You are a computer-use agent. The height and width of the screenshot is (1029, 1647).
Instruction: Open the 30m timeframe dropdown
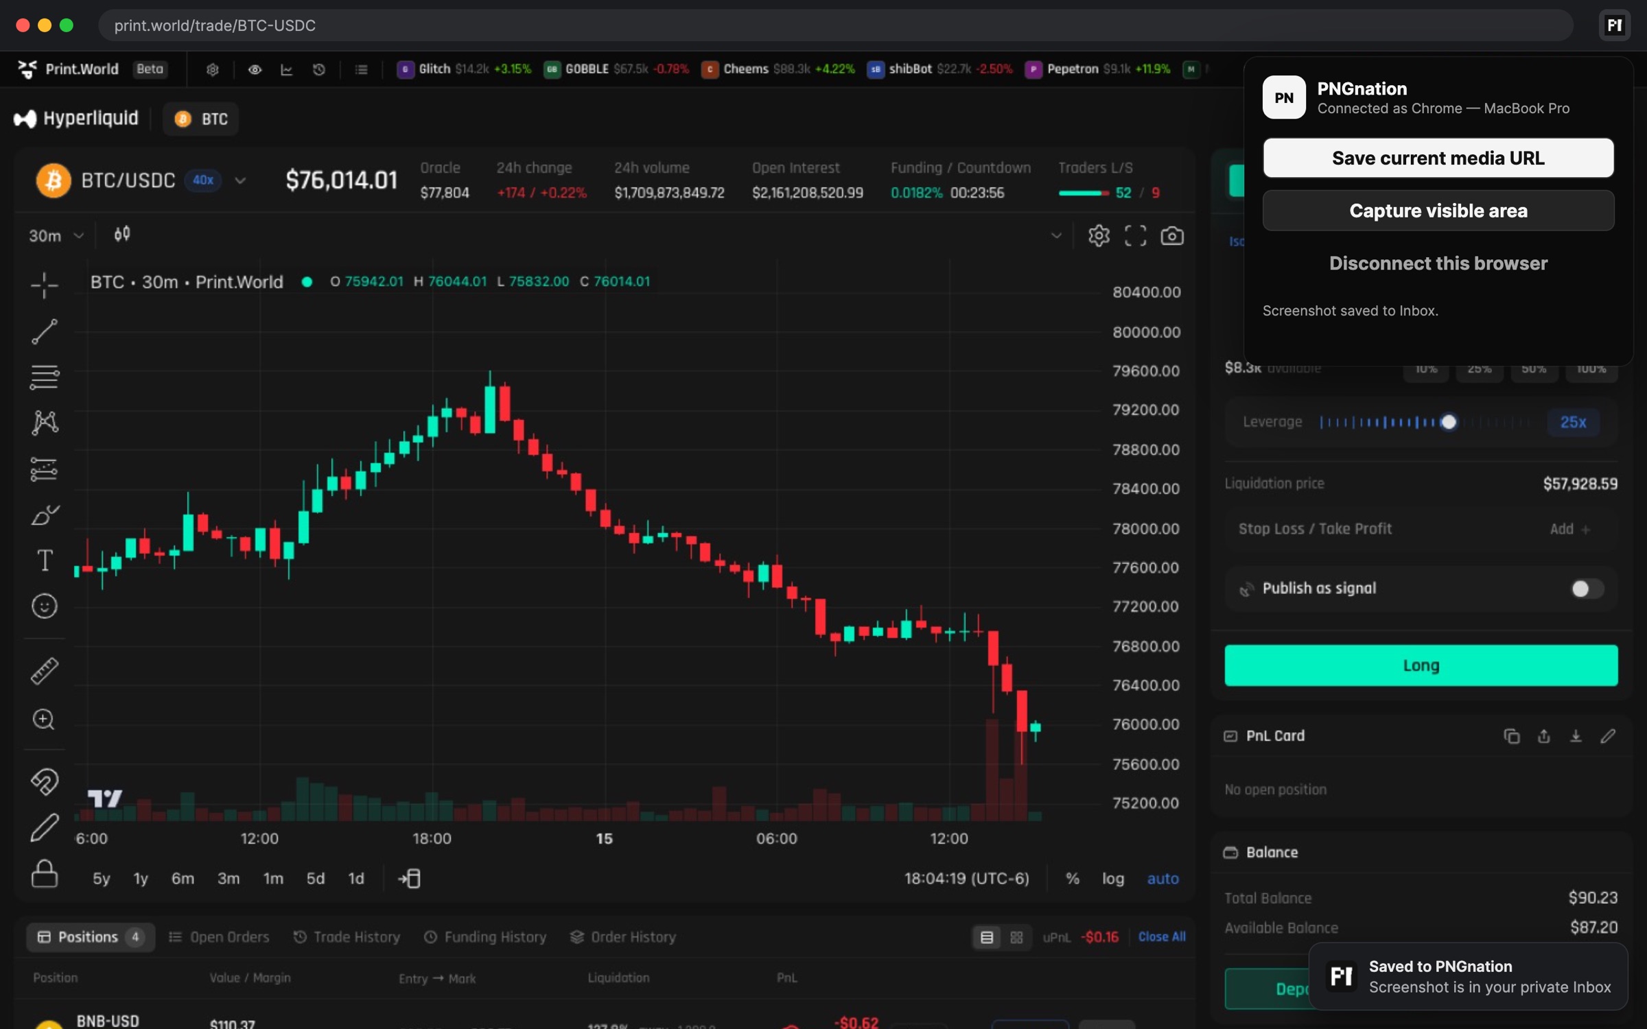coord(56,235)
